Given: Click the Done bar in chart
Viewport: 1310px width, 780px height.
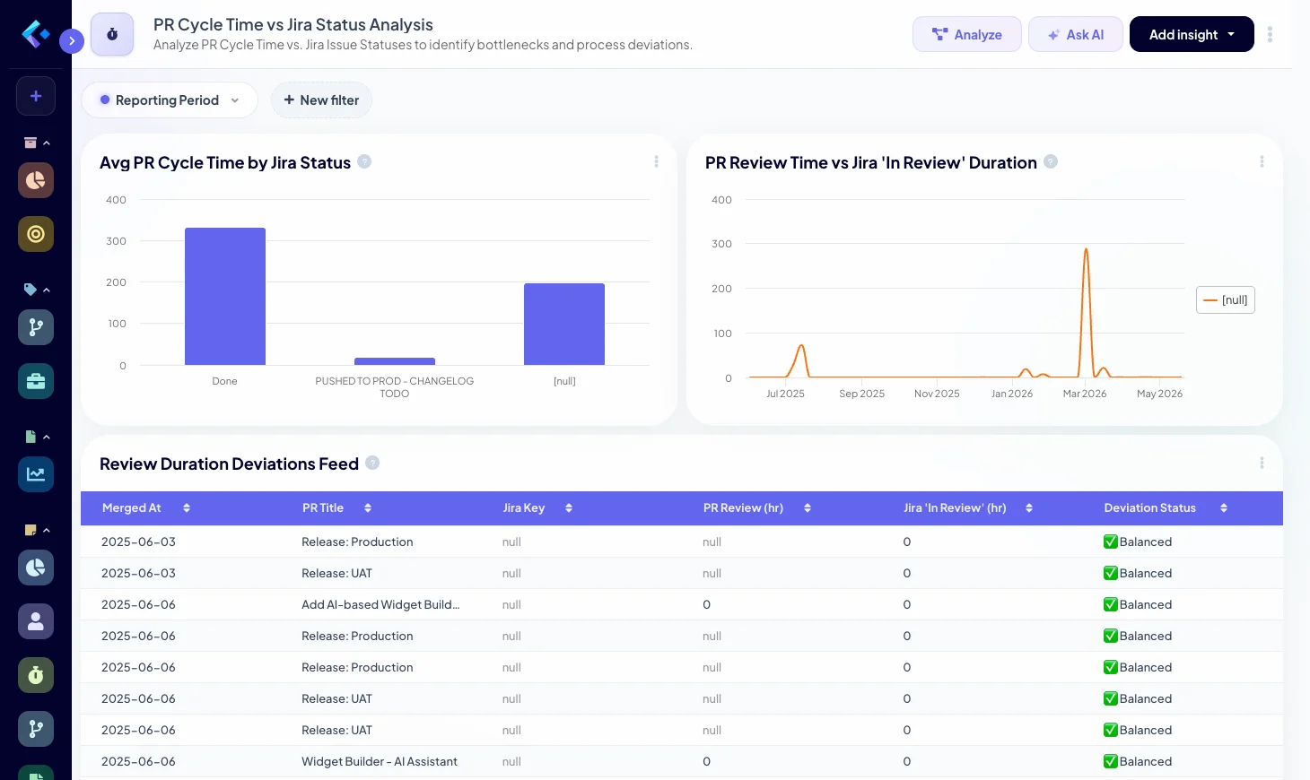Looking at the screenshot, I should tap(225, 296).
